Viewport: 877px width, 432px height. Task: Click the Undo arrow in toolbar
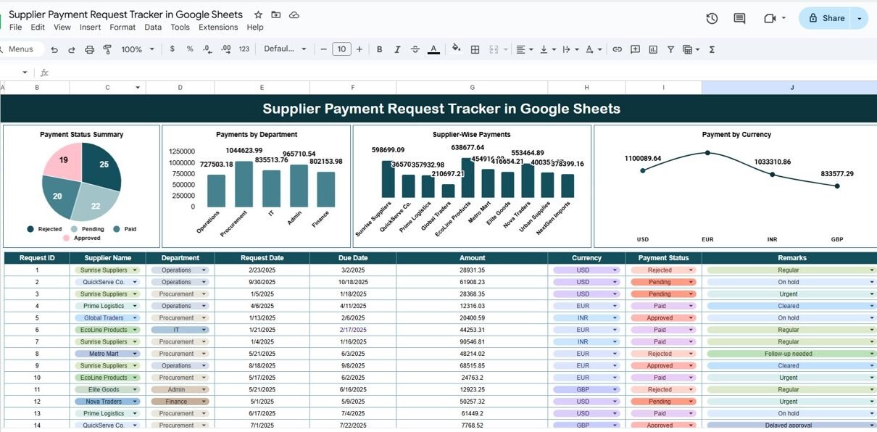click(x=54, y=49)
